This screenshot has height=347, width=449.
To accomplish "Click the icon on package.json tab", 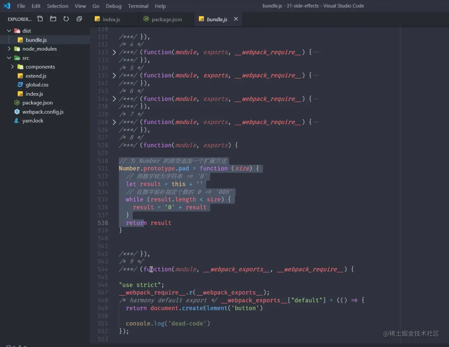I will click(x=146, y=19).
